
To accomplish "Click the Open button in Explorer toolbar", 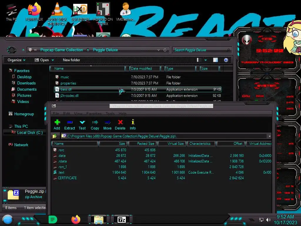I will (x=42, y=60).
